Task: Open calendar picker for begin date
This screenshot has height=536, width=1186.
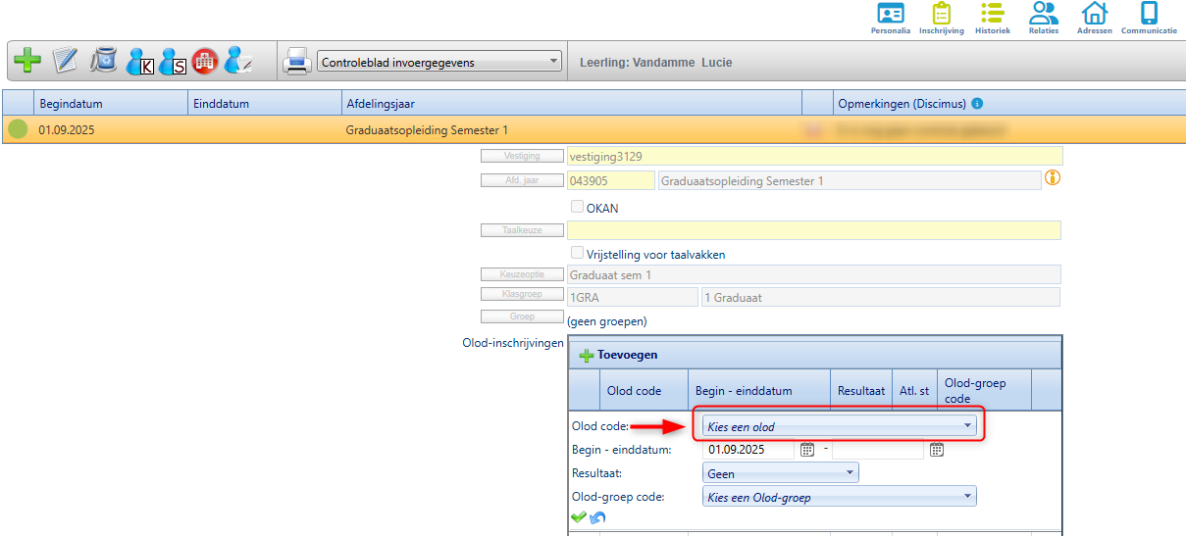Action: [807, 450]
